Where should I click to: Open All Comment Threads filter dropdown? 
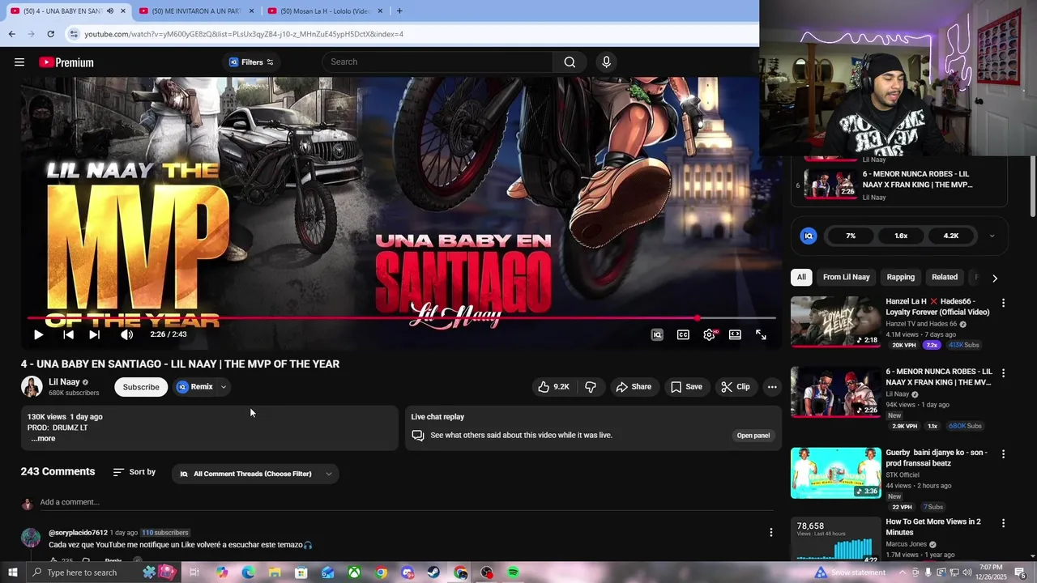pyautogui.click(x=255, y=474)
